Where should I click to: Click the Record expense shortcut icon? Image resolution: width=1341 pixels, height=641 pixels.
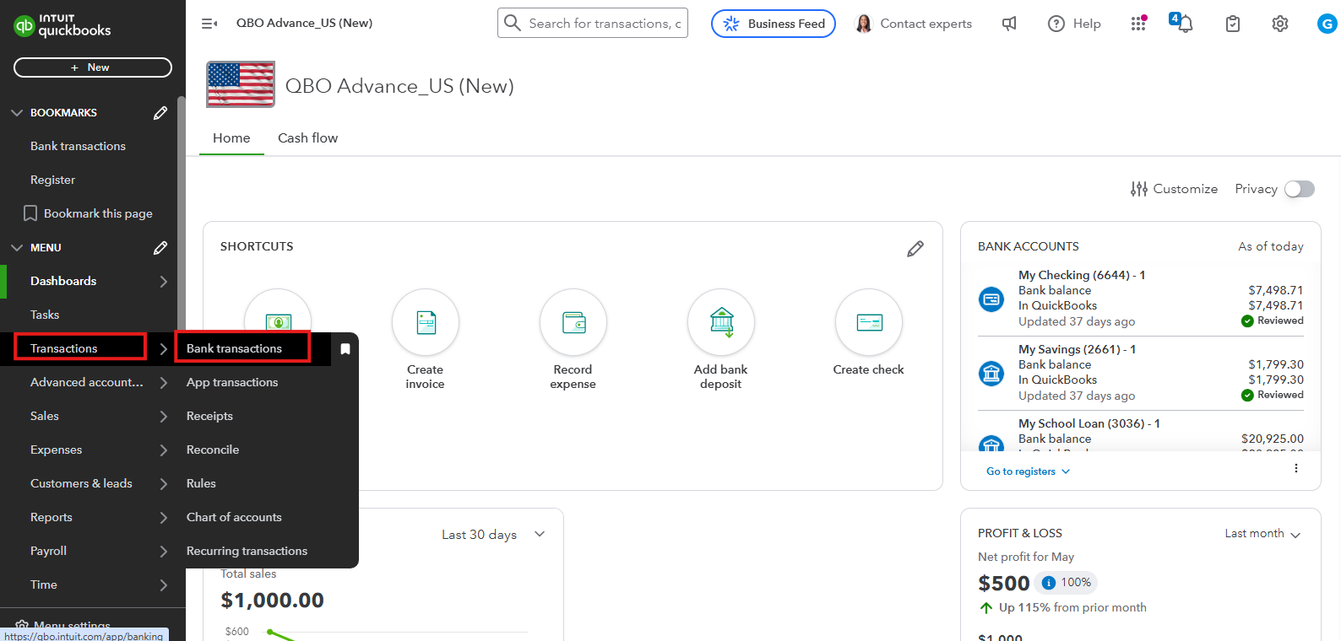point(573,322)
